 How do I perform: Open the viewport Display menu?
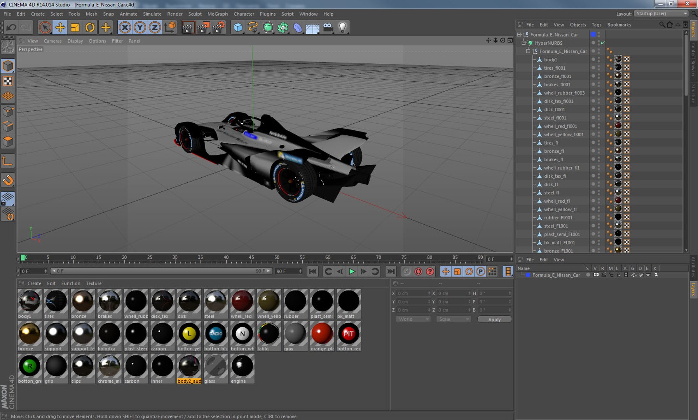click(75, 41)
